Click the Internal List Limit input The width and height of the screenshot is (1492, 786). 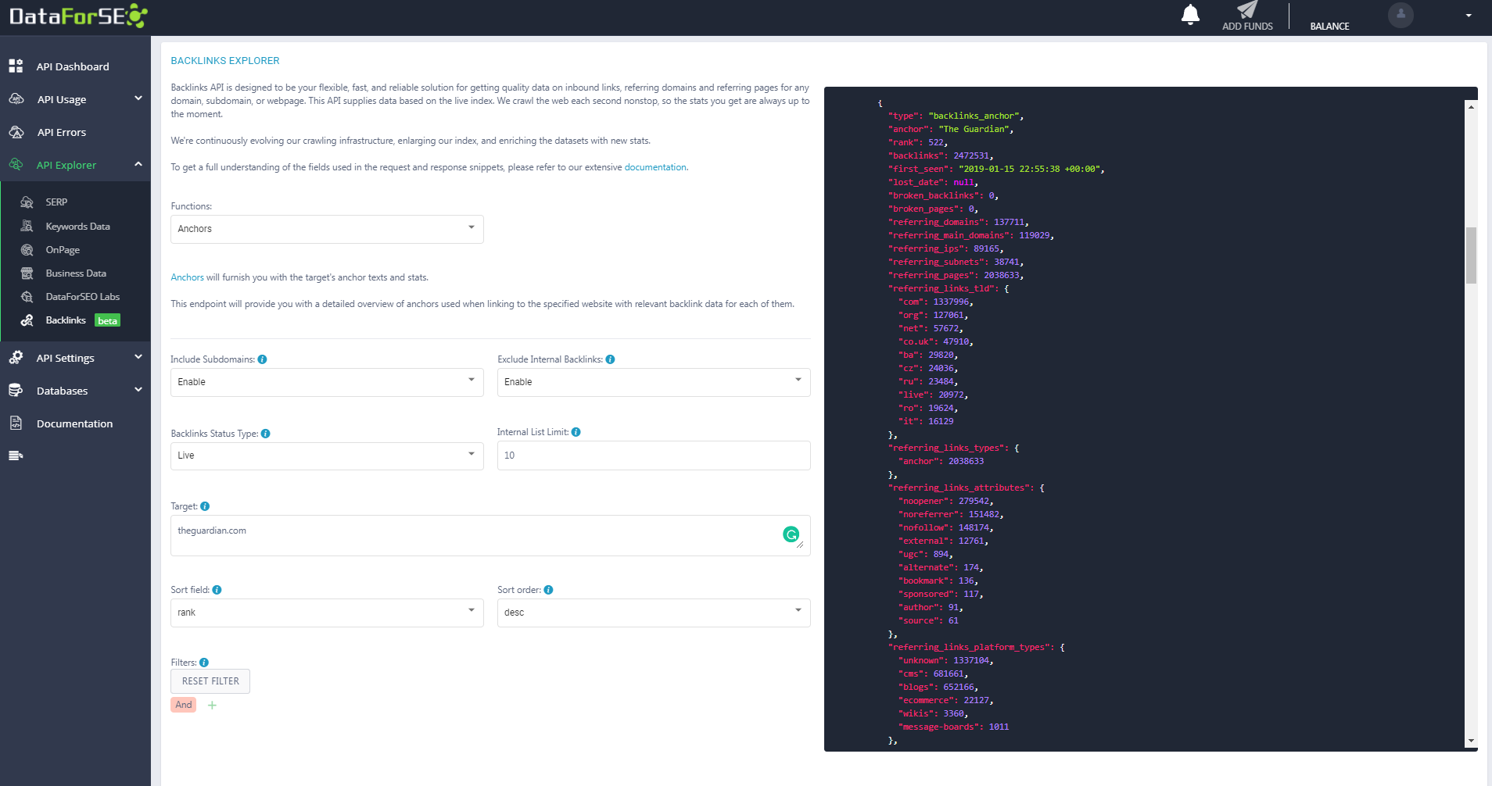[654, 456]
